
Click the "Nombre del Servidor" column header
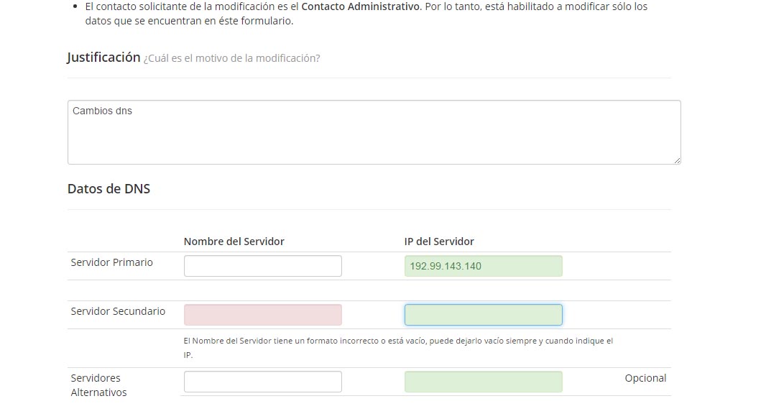234,241
